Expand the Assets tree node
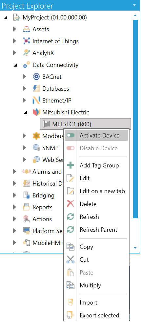This screenshot has height=324, width=141. click(15, 29)
